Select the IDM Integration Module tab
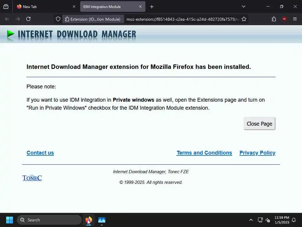This screenshot has width=302, height=227. point(113,7)
